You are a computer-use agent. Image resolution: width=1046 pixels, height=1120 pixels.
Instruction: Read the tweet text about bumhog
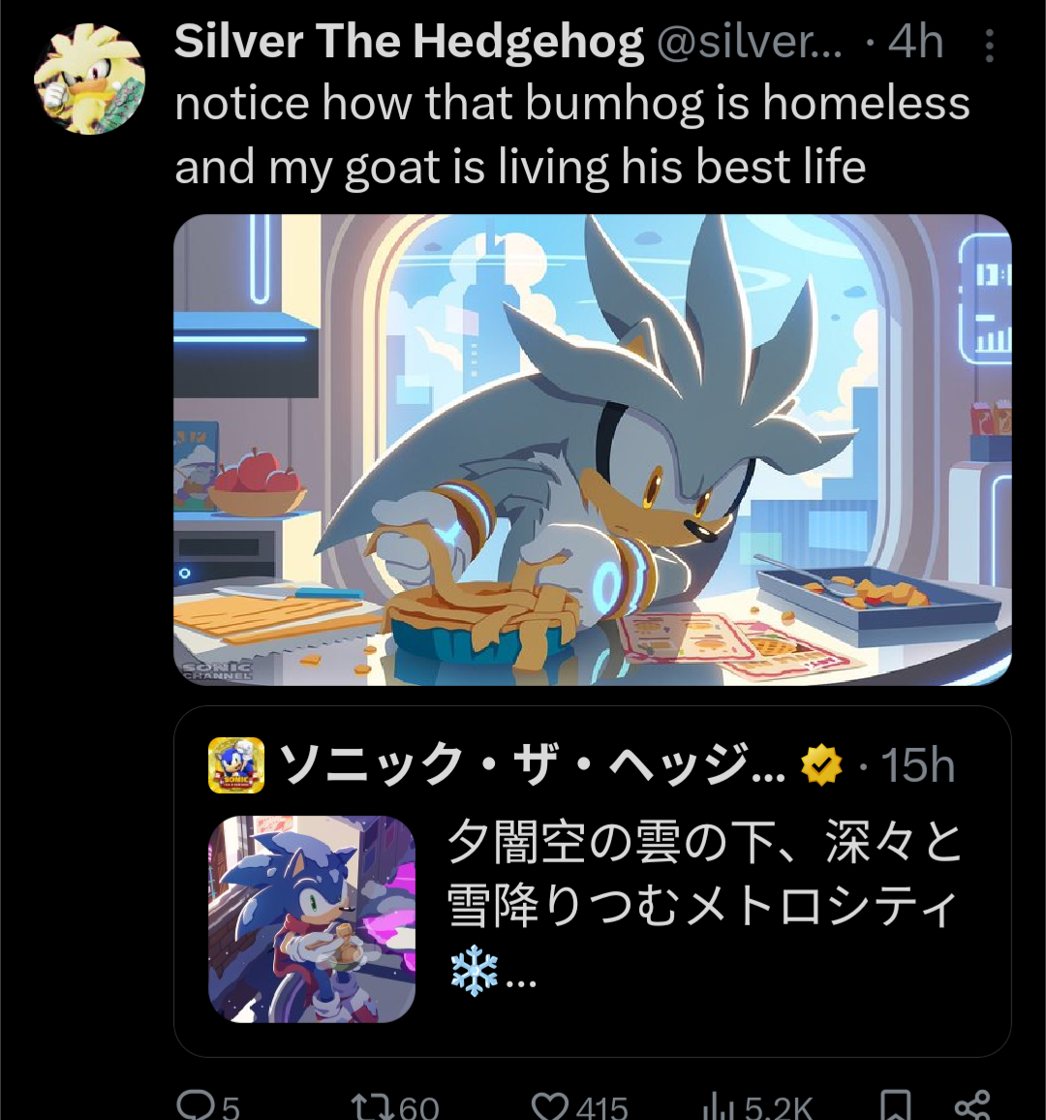point(571,135)
